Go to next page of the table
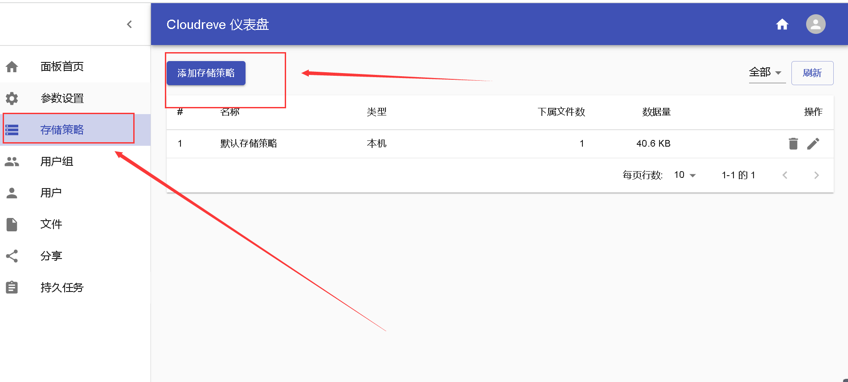This screenshot has width=848, height=382. (x=816, y=175)
